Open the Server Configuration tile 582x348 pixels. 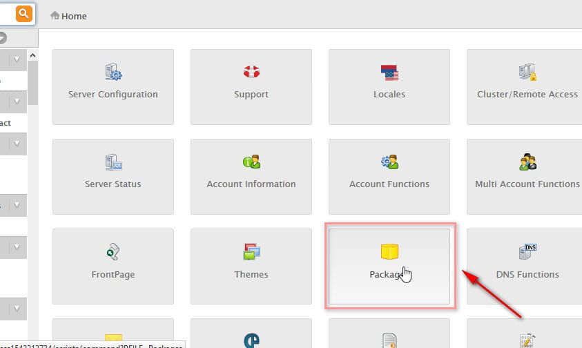(x=113, y=86)
